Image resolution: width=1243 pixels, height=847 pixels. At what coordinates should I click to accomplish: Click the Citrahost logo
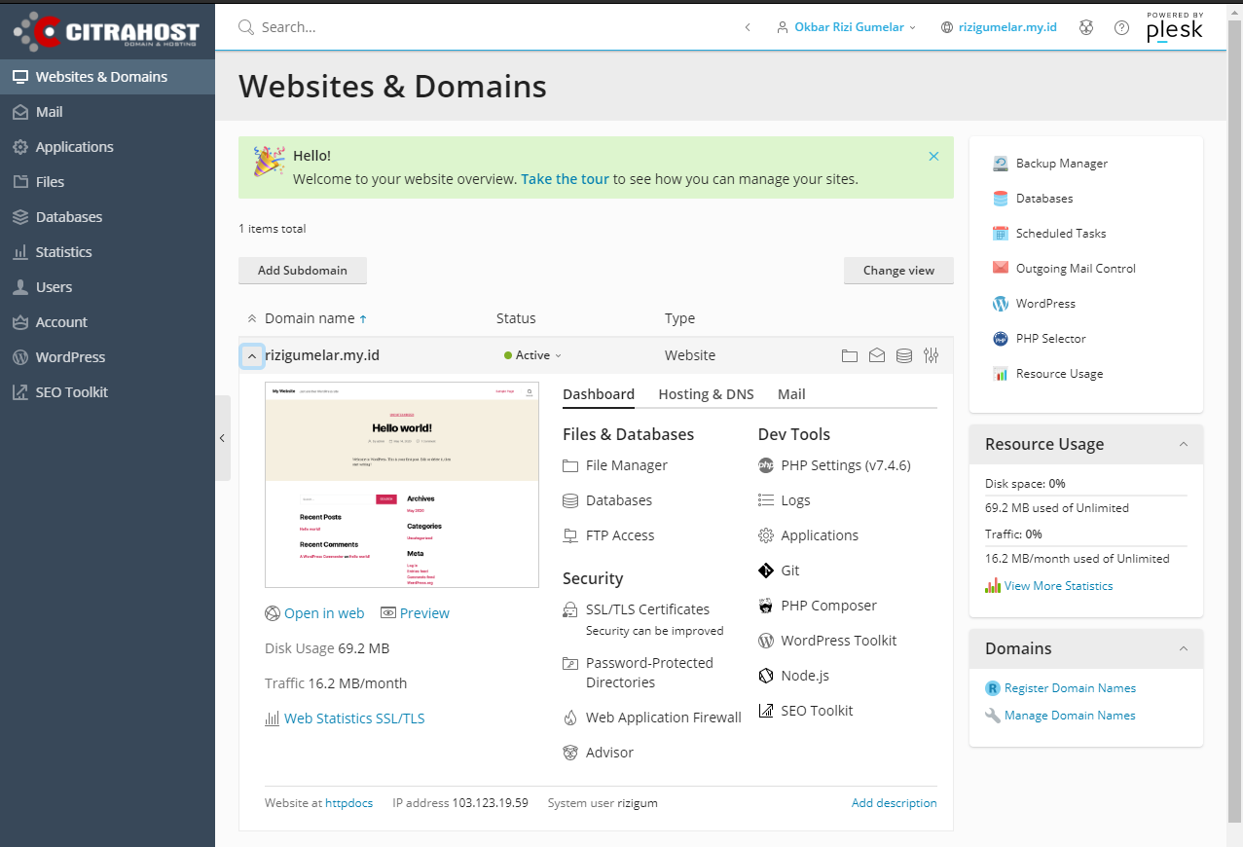tap(107, 30)
